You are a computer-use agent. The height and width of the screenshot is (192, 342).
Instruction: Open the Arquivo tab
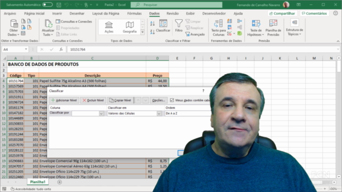coord(10,13)
